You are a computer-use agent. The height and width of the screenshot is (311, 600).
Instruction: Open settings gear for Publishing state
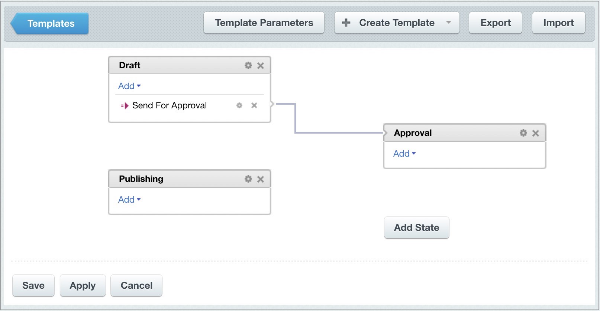click(x=248, y=179)
